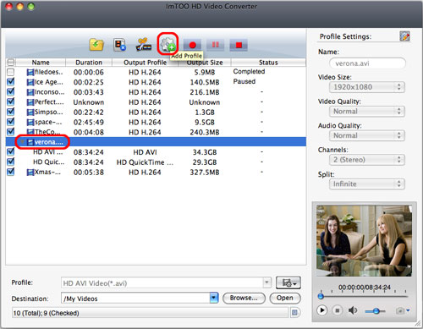Click the Add Profile gear icon
The image size is (423, 329).
[x=168, y=45]
